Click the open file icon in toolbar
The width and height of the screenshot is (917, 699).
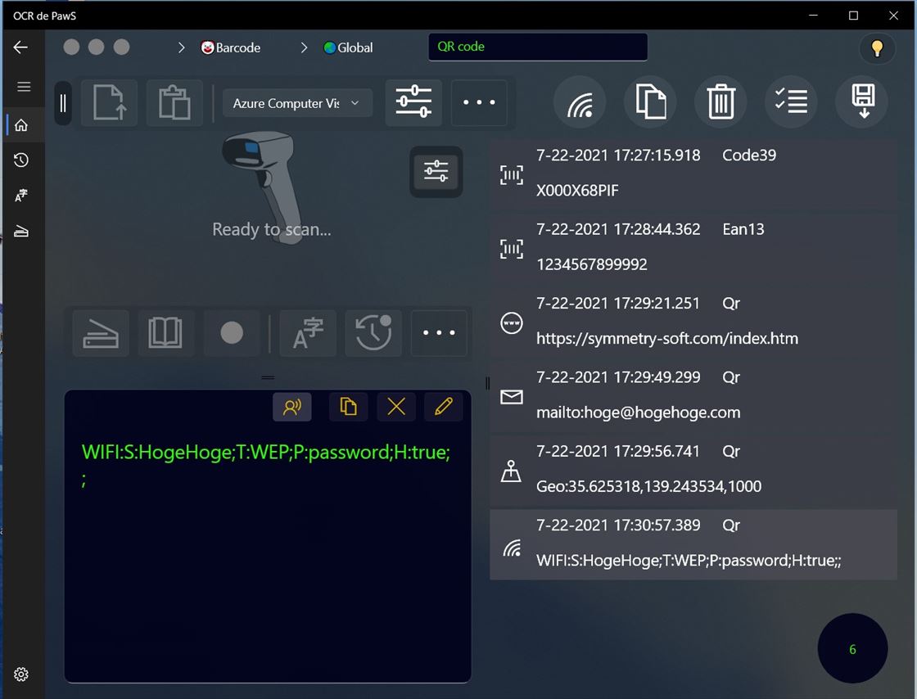point(109,103)
